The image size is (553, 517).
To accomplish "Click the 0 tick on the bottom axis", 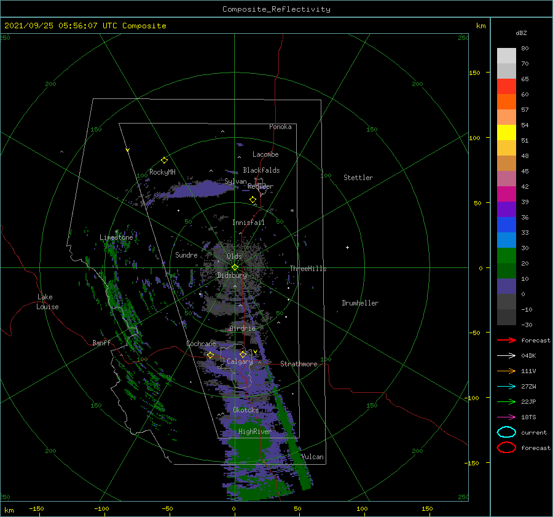I will click(234, 508).
